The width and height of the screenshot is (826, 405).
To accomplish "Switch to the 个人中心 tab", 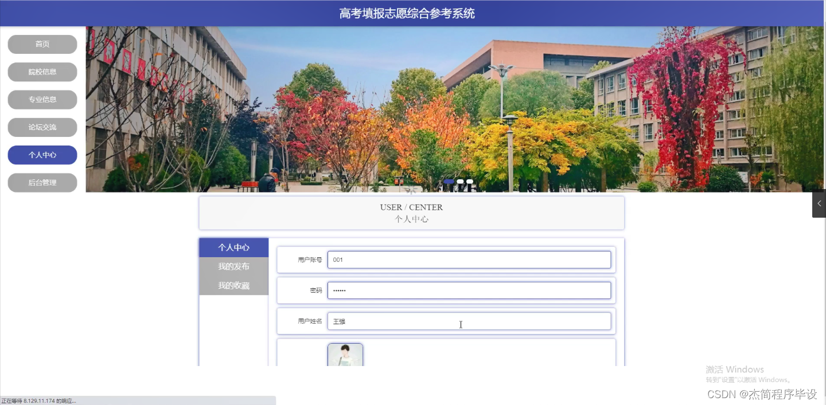I will coord(233,247).
